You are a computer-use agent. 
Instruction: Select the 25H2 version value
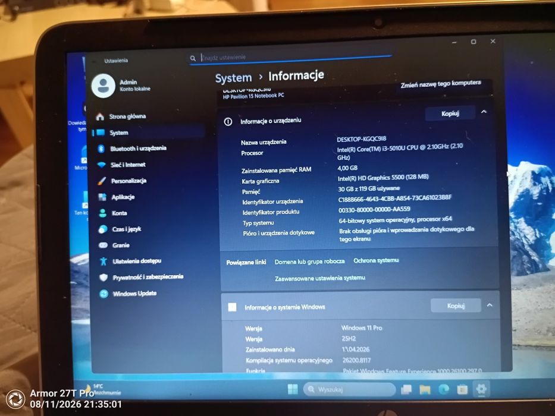[349, 339]
